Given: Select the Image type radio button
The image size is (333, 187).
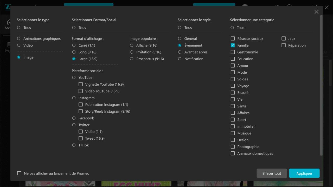Looking at the screenshot, I should point(19,57).
